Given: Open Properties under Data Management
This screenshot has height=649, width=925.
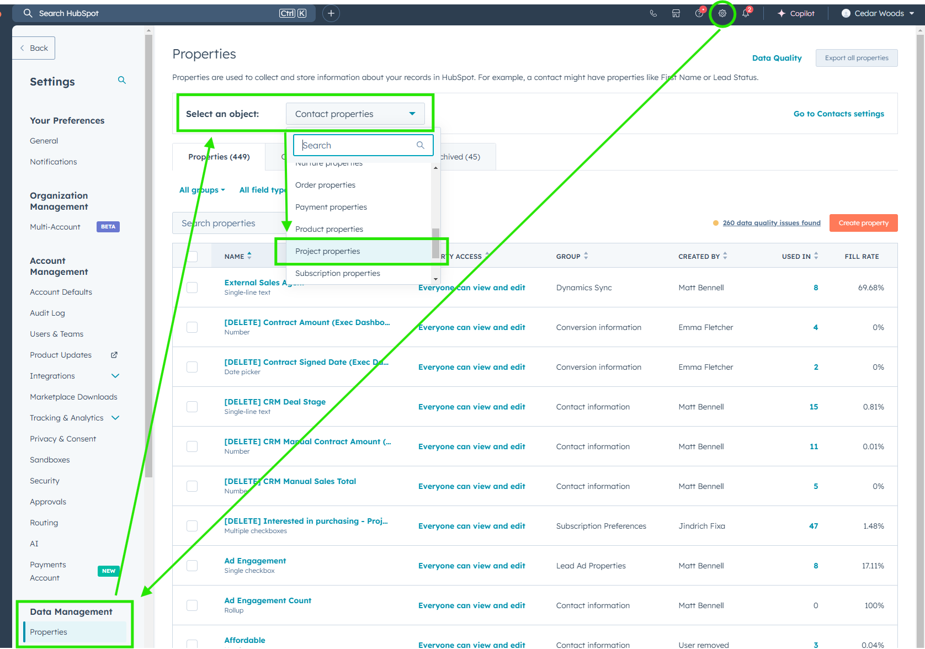Looking at the screenshot, I should 75,632.
